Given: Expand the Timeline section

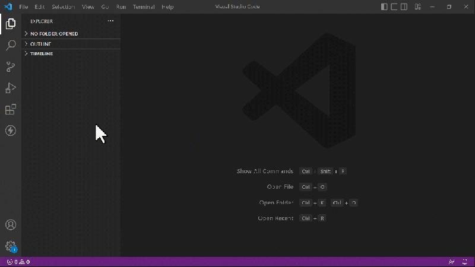Looking at the screenshot, I should pyautogui.click(x=71, y=53).
